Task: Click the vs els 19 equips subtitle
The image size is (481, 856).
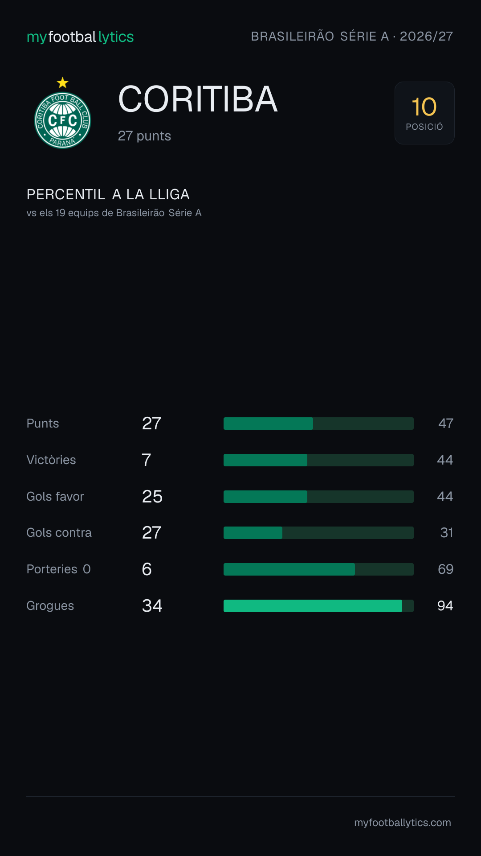Action: pyautogui.click(x=114, y=213)
